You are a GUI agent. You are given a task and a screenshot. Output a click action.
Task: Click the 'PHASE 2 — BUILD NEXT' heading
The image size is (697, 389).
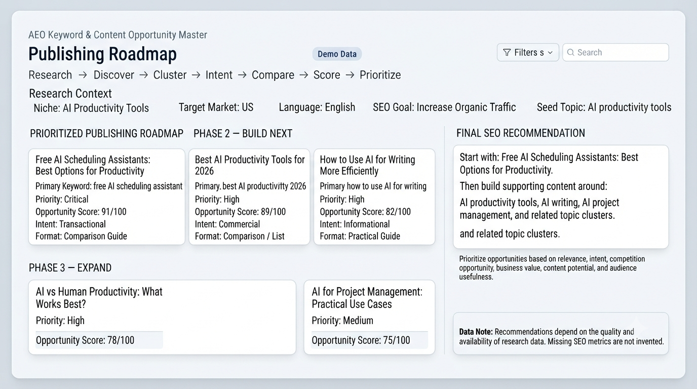tap(243, 133)
